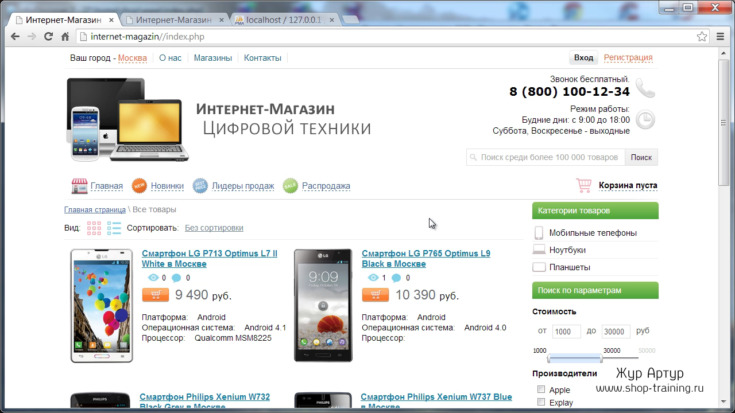Click the views eye icon of LG P713
The image size is (735, 413).
[x=153, y=278]
